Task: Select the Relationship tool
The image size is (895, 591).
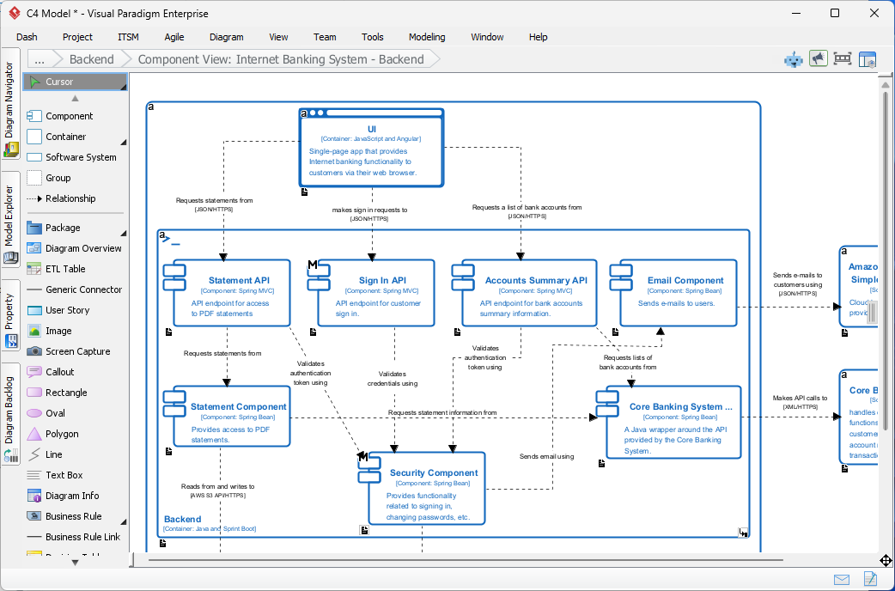Action: [x=72, y=198]
